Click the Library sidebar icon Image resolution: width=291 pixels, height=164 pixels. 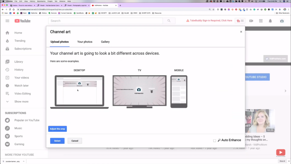pos(7,62)
